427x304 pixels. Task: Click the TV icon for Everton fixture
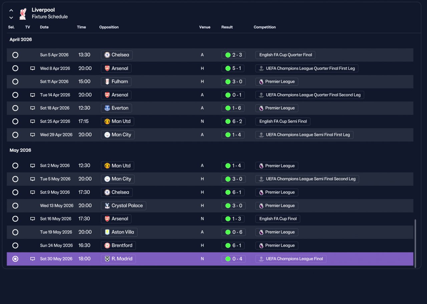(x=33, y=108)
